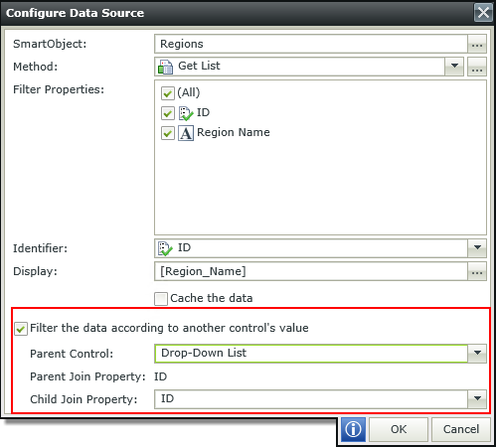The width and height of the screenshot is (496, 447).
Task: Disable Filter the data according to another control checkbox
Action: point(21,329)
